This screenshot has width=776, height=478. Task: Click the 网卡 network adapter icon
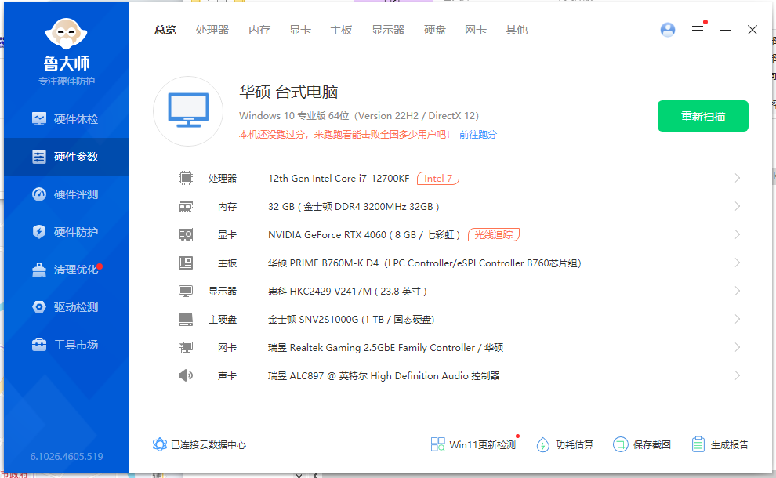click(x=186, y=347)
